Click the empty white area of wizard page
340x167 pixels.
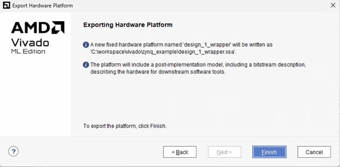point(199,100)
